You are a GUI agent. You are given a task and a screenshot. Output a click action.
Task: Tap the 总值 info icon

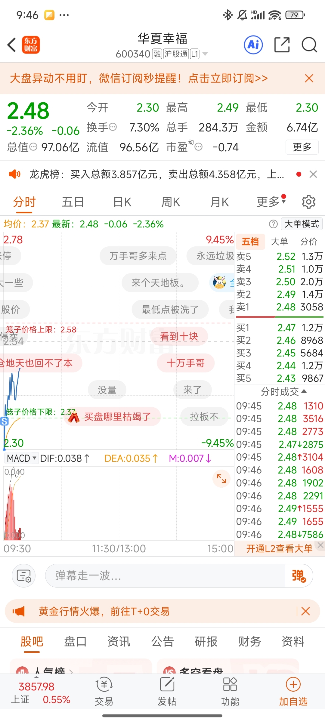click(x=33, y=147)
